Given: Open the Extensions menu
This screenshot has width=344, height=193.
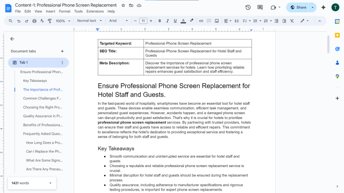Looking at the screenshot, I should coord(95,11).
